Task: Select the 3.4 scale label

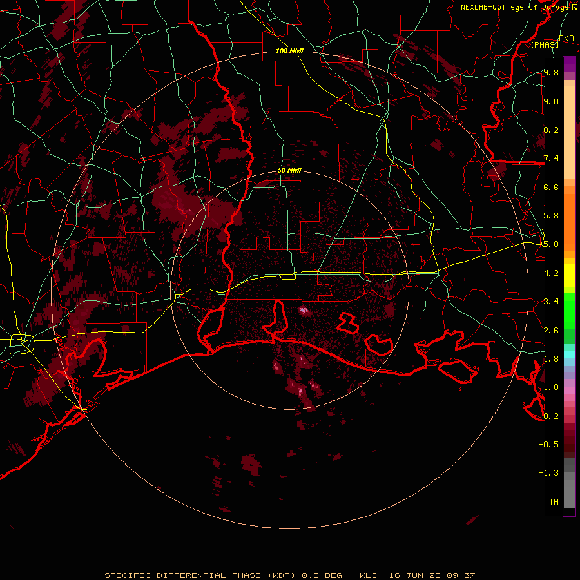Action: pyautogui.click(x=551, y=302)
